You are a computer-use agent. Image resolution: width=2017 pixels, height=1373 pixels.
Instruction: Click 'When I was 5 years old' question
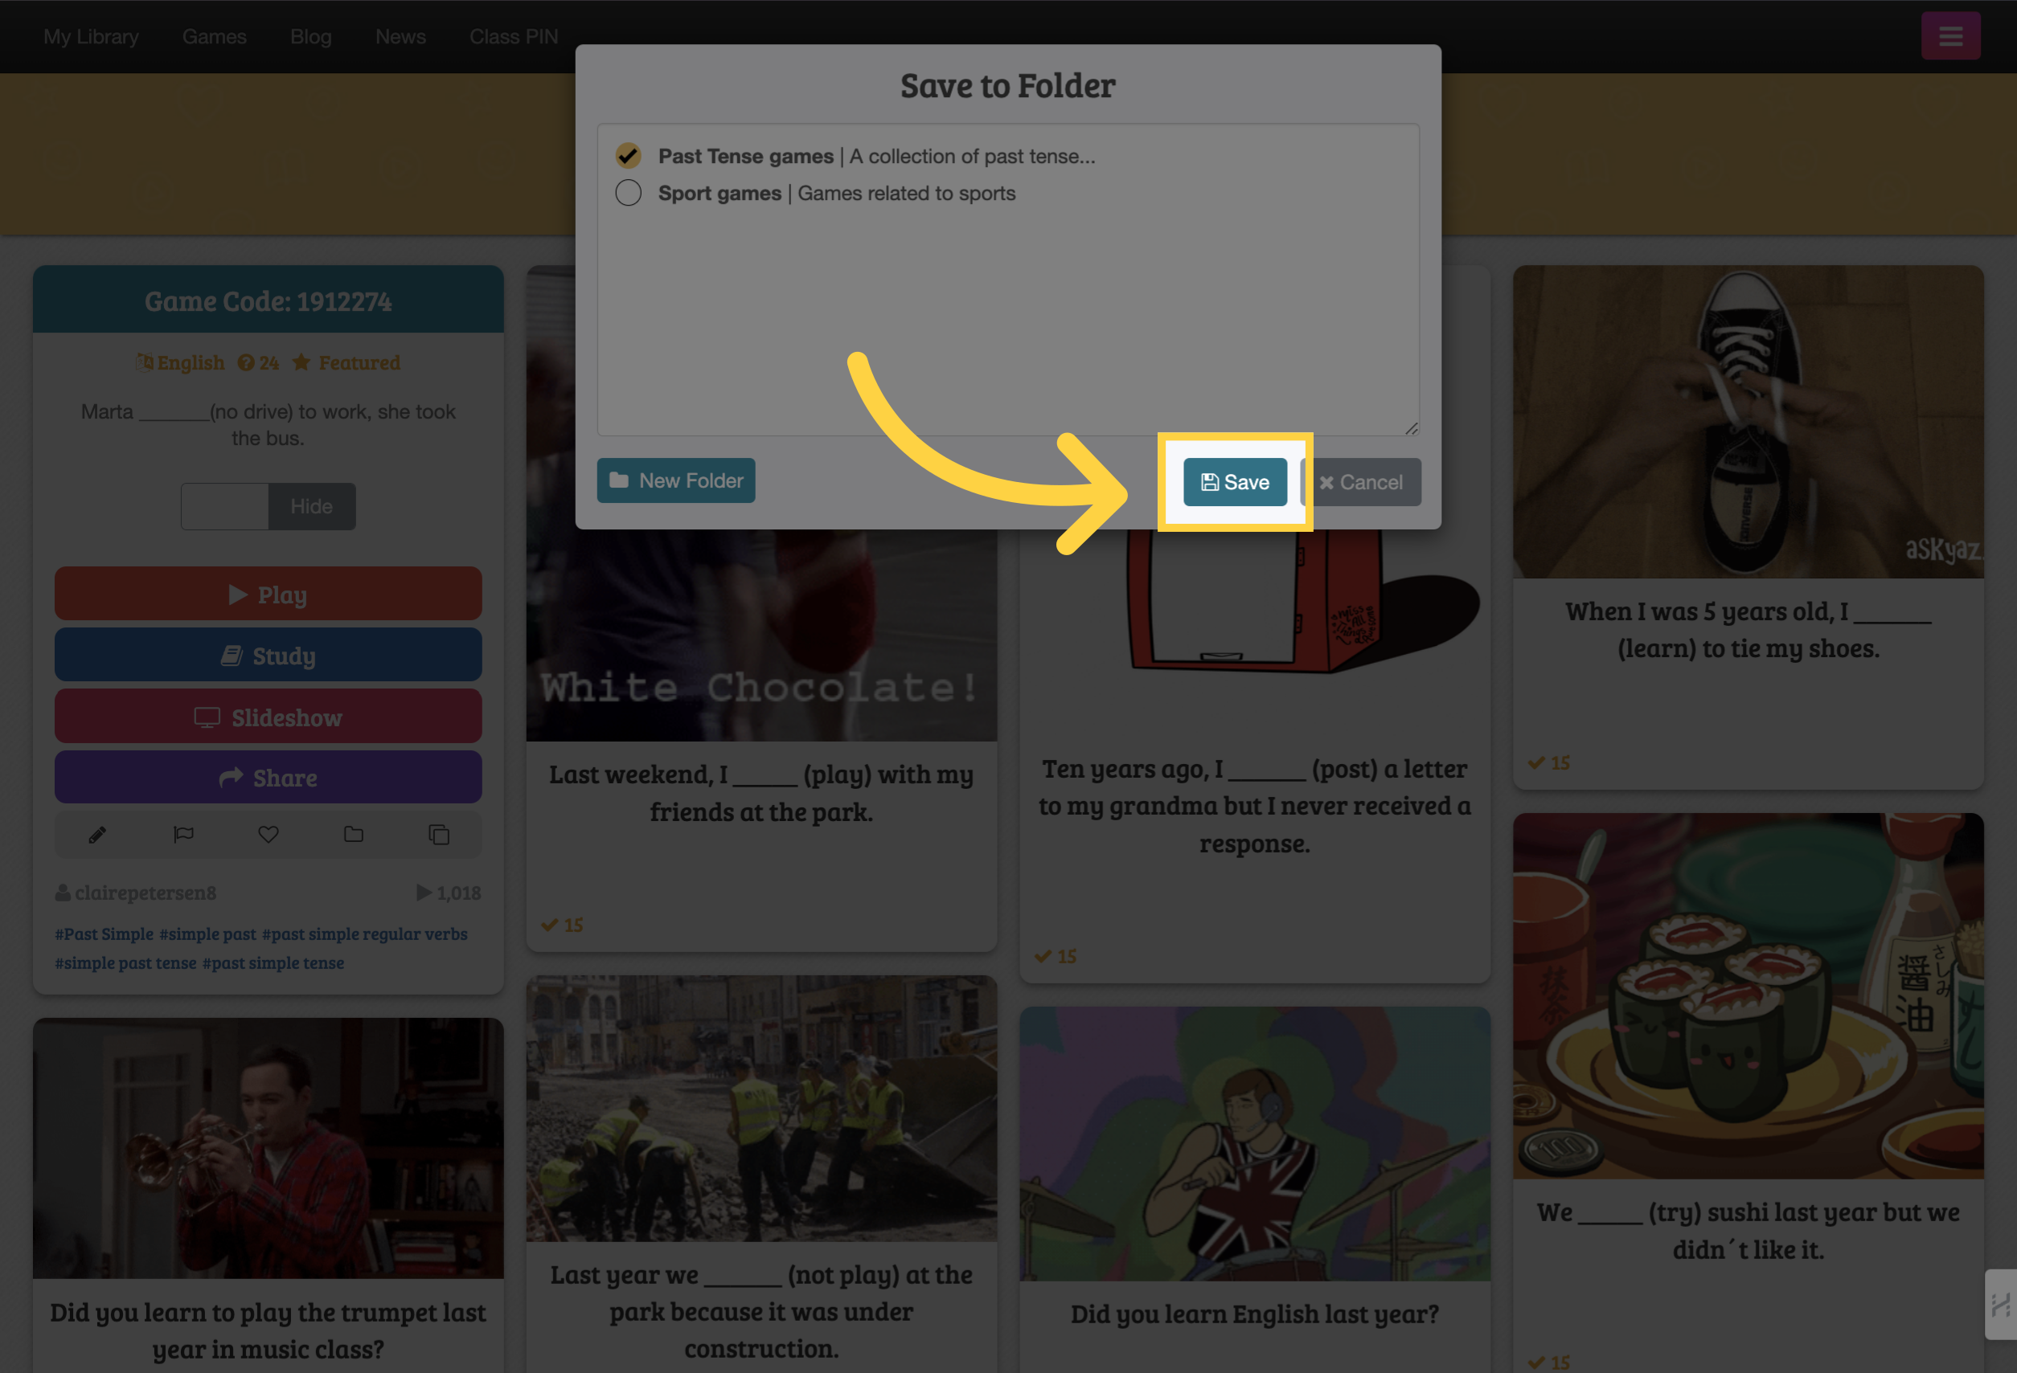click(x=1748, y=630)
